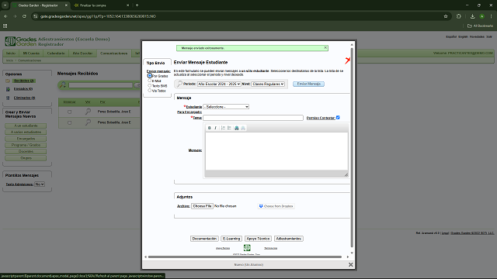Click the Dropbox icon in attachments section

pos(261,206)
